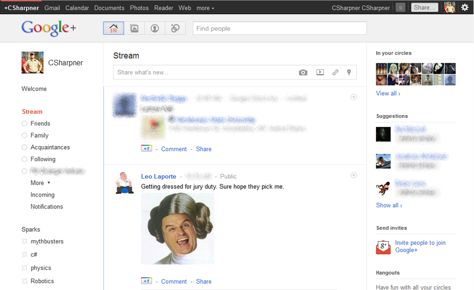Open the settings gear icon

point(465,7)
